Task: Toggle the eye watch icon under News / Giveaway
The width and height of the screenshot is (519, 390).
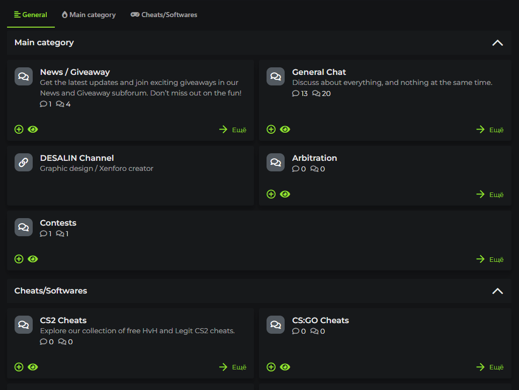Action: point(33,130)
